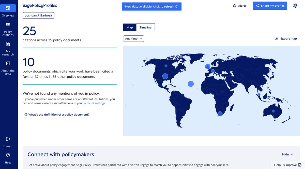Click 'citations across 25 policy documents' text
Viewport: 305px width, 169px height.
point(52,40)
